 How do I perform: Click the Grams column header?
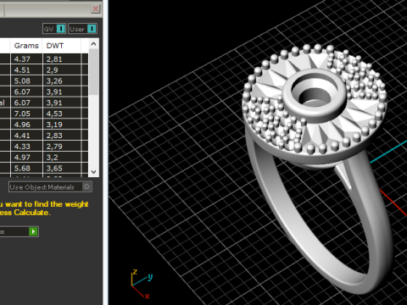26,46
